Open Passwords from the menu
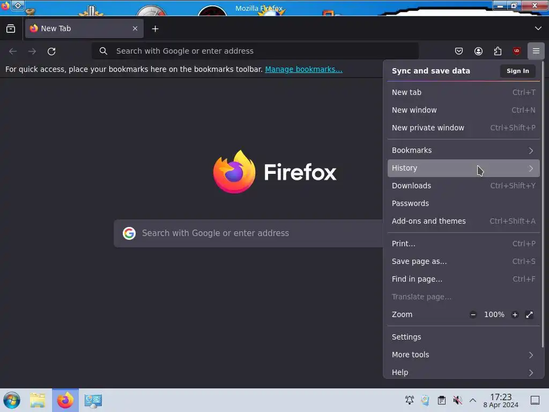Image resolution: width=549 pixels, height=412 pixels. (x=464, y=203)
